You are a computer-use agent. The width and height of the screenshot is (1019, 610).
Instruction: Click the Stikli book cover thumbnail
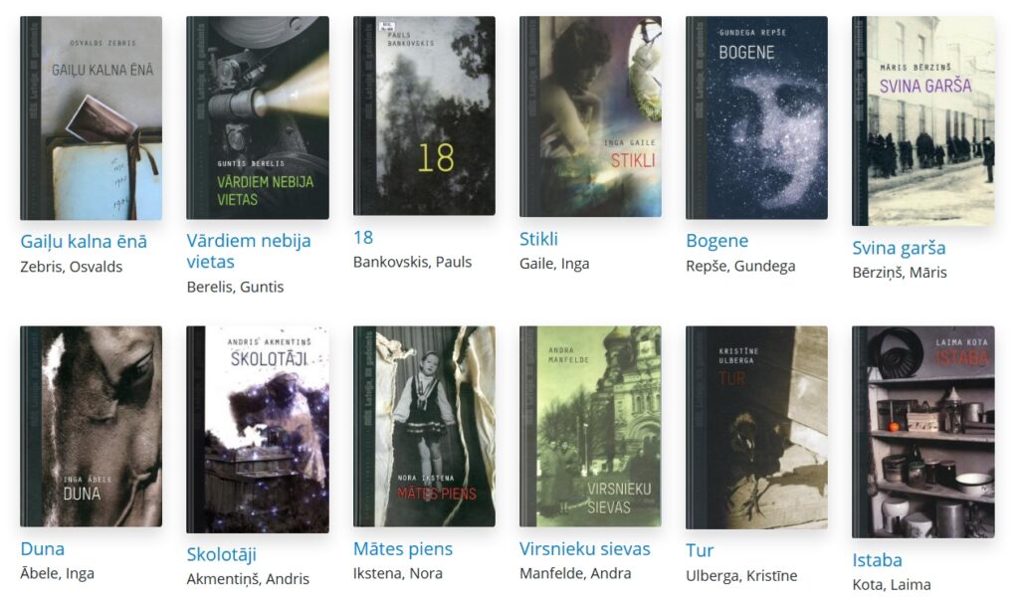pos(590,116)
